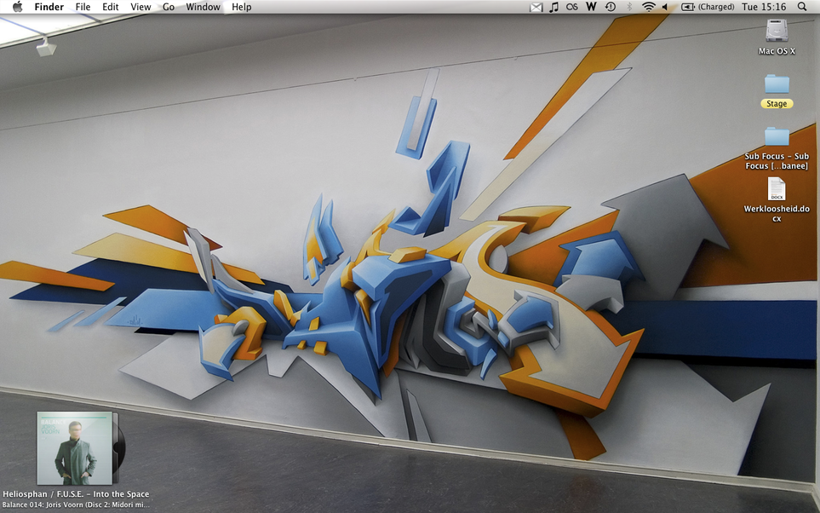Click the battery (Charged) status text
Image resolution: width=820 pixels, height=513 pixels.
click(x=716, y=7)
